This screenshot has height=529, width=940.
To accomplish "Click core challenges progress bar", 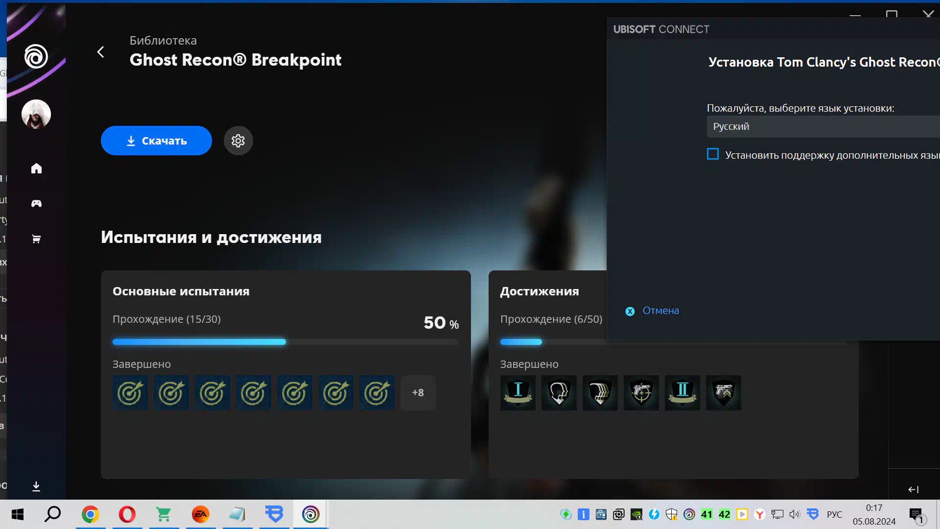I will coord(285,342).
